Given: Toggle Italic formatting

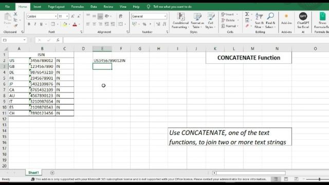Looking at the screenshot, I should pyautogui.click(x=35, y=24).
